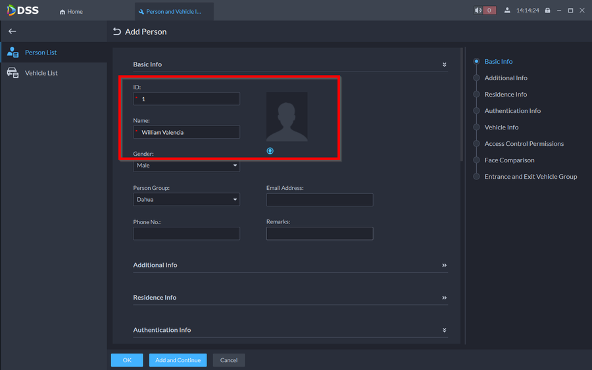592x370 pixels.
Task: Click the form's vertical scrollbar
Action: (x=461, y=105)
